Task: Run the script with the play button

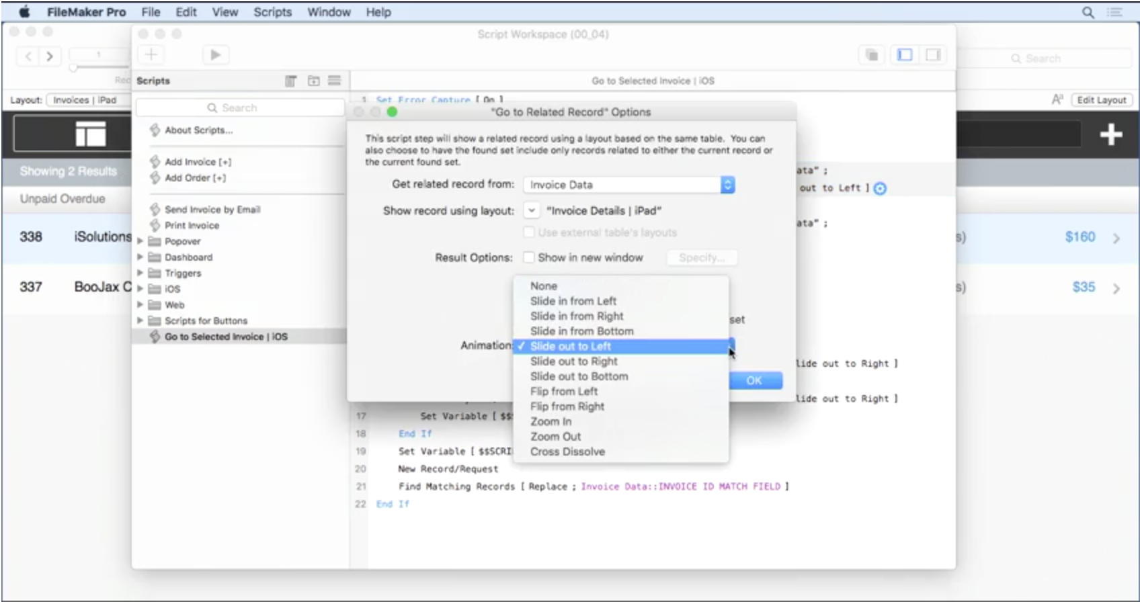Action: click(215, 54)
